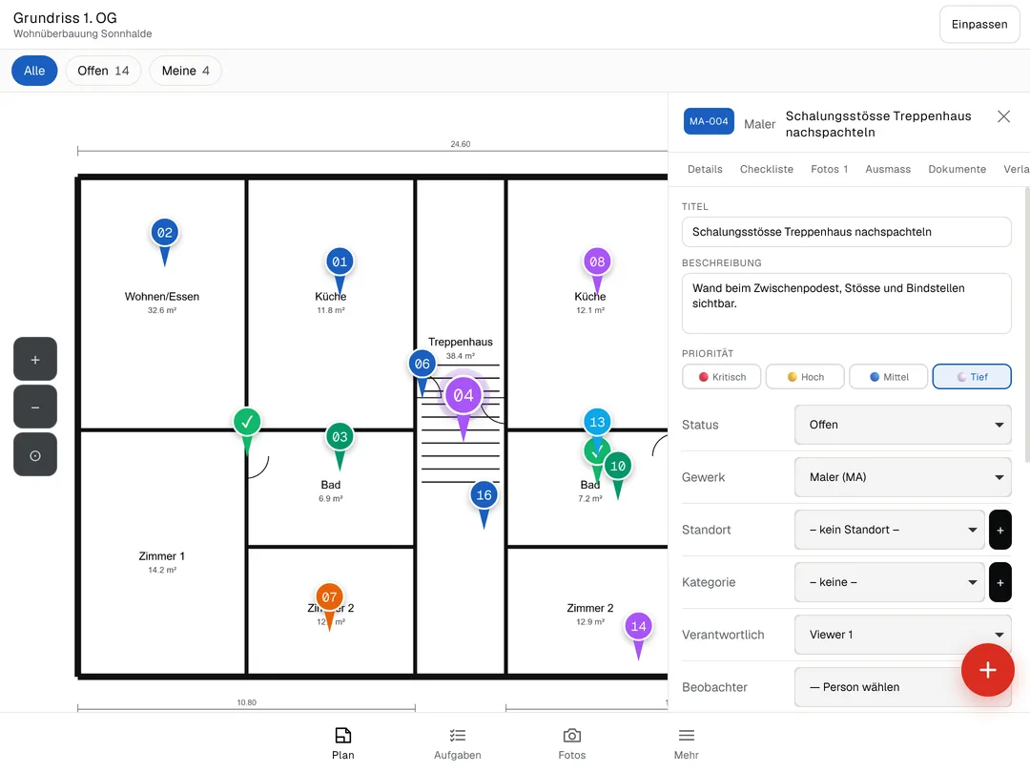Image resolution: width=1030 pixels, height=773 pixels.
Task: Expand the Kategorie dropdown
Action: pyautogui.click(x=890, y=582)
